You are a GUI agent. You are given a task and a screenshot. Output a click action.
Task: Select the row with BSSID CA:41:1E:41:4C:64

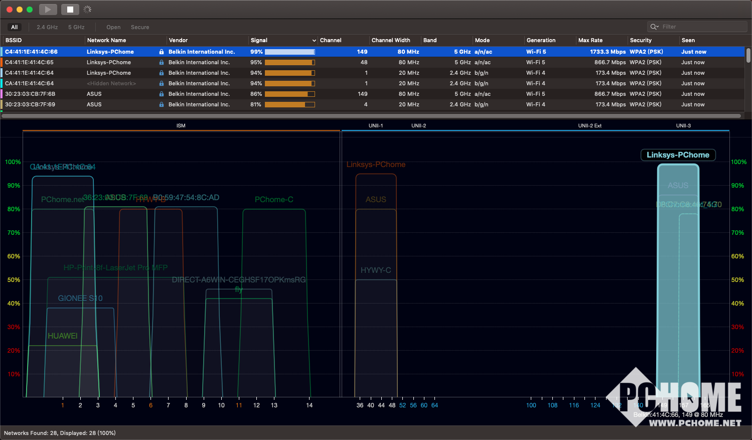(x=373, y=83)
